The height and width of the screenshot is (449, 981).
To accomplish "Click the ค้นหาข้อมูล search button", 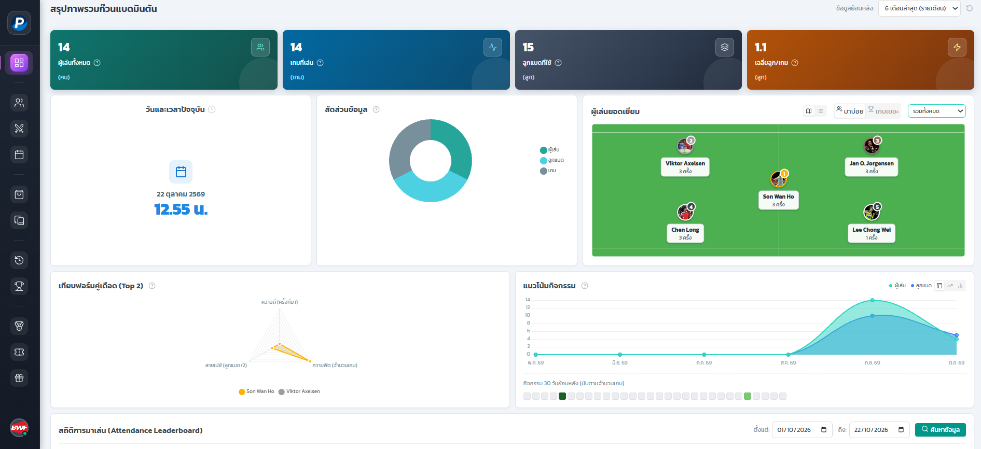I will point(941,430).
